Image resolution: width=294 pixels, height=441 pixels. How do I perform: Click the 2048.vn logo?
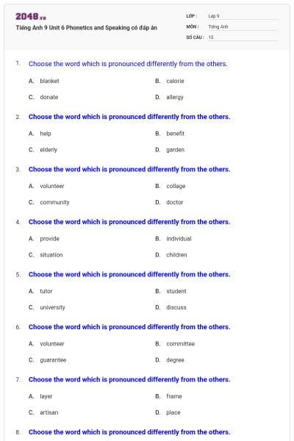pos(31,17)
